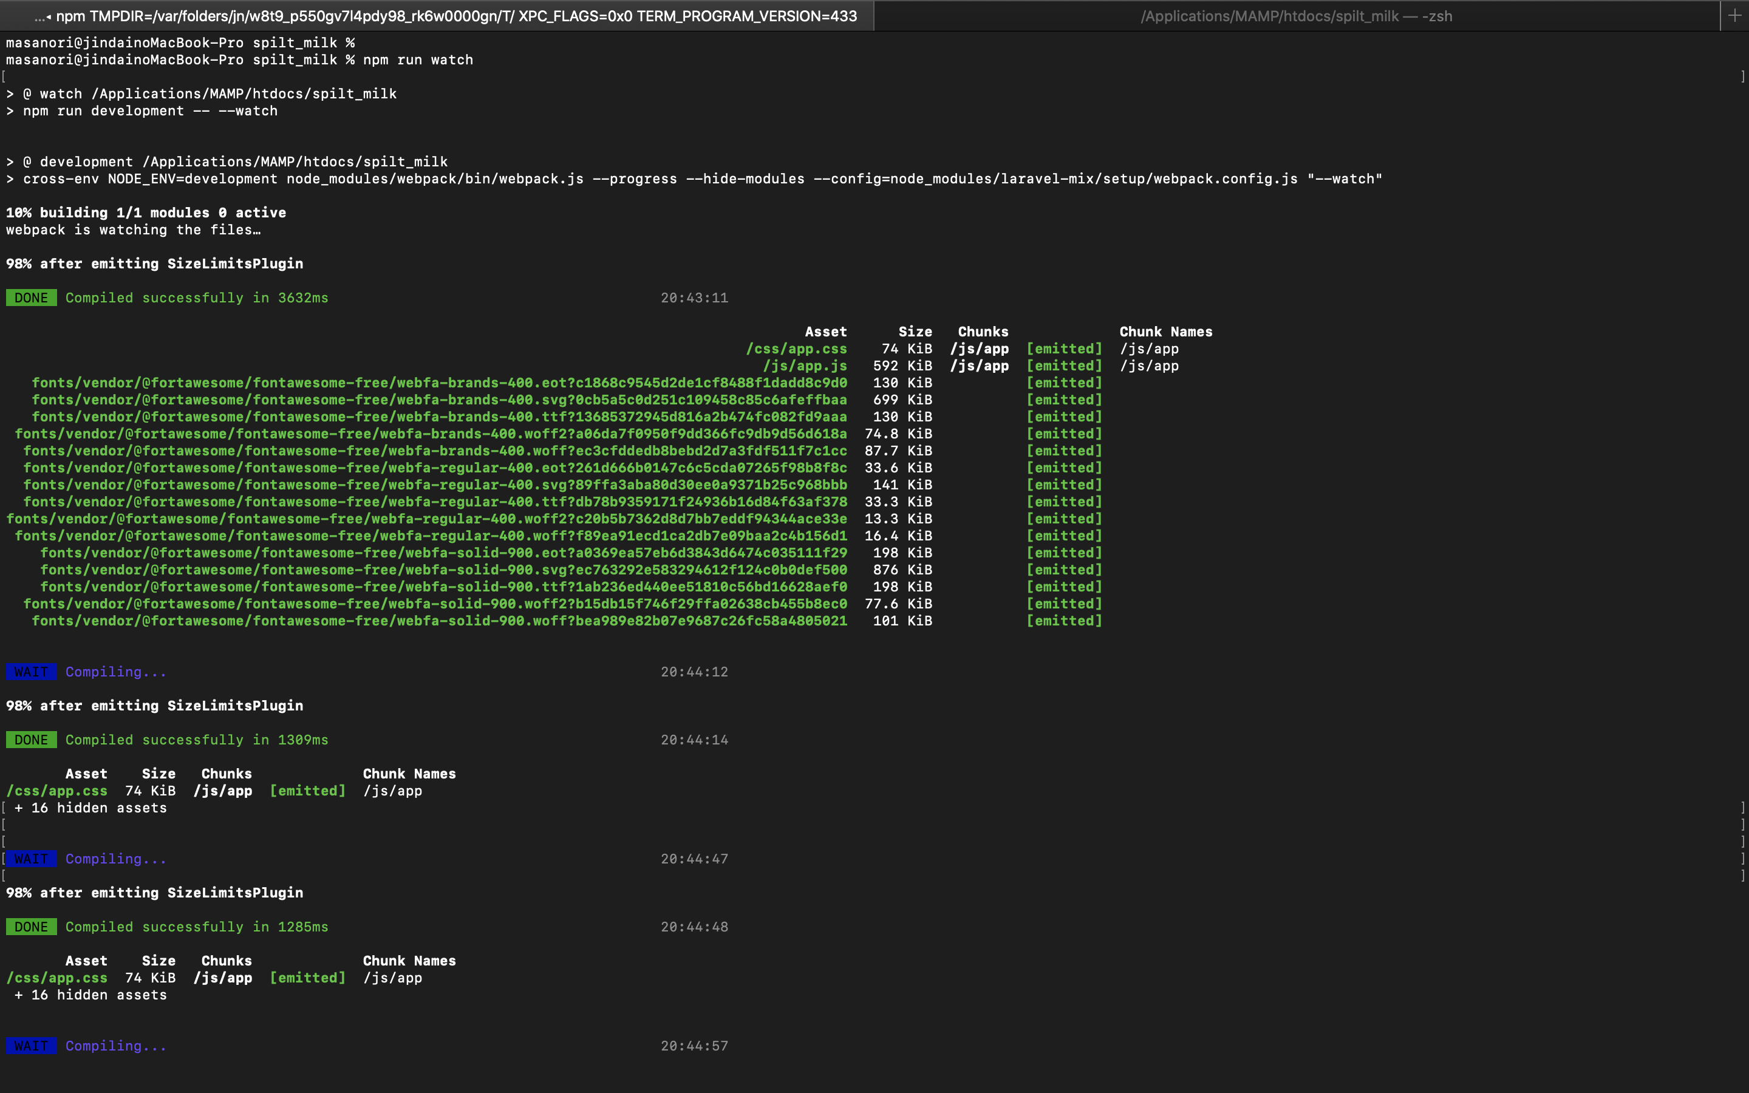Click 'Compiled successfully in 3632ms'

[x=197, y=298]
